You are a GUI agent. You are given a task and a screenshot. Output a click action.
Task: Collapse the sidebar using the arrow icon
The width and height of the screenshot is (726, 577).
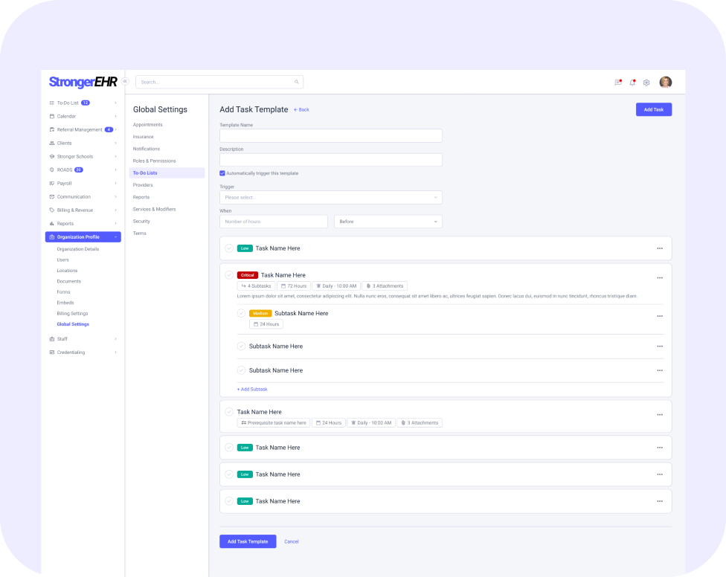click(125, 81)
